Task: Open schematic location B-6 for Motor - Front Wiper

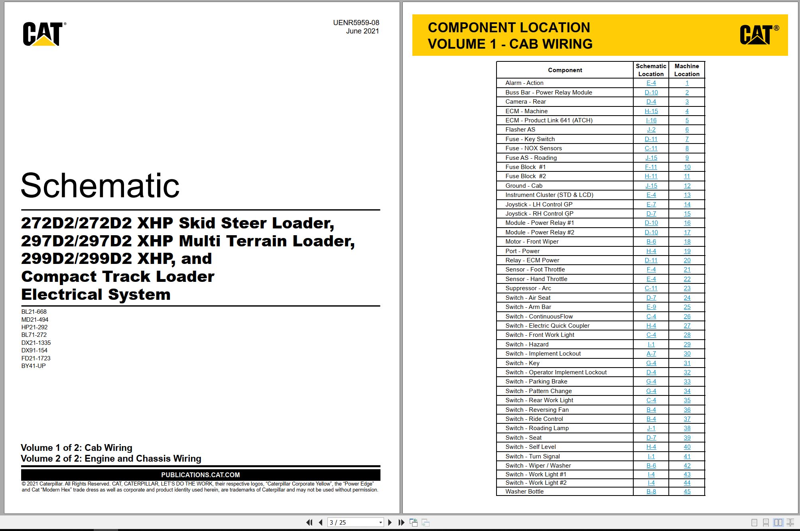Action: coord(651,242)
